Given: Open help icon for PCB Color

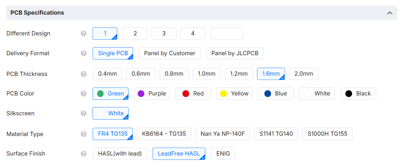Looking at the screenshot, I should [x=84, y=94].
